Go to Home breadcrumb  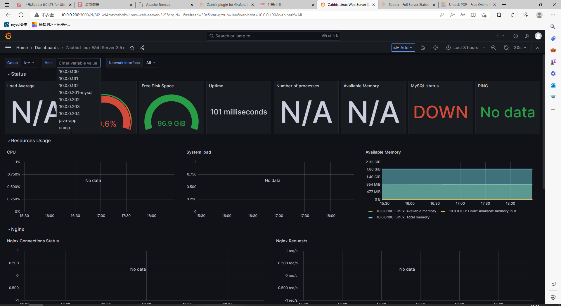click(x=22, y=48)
